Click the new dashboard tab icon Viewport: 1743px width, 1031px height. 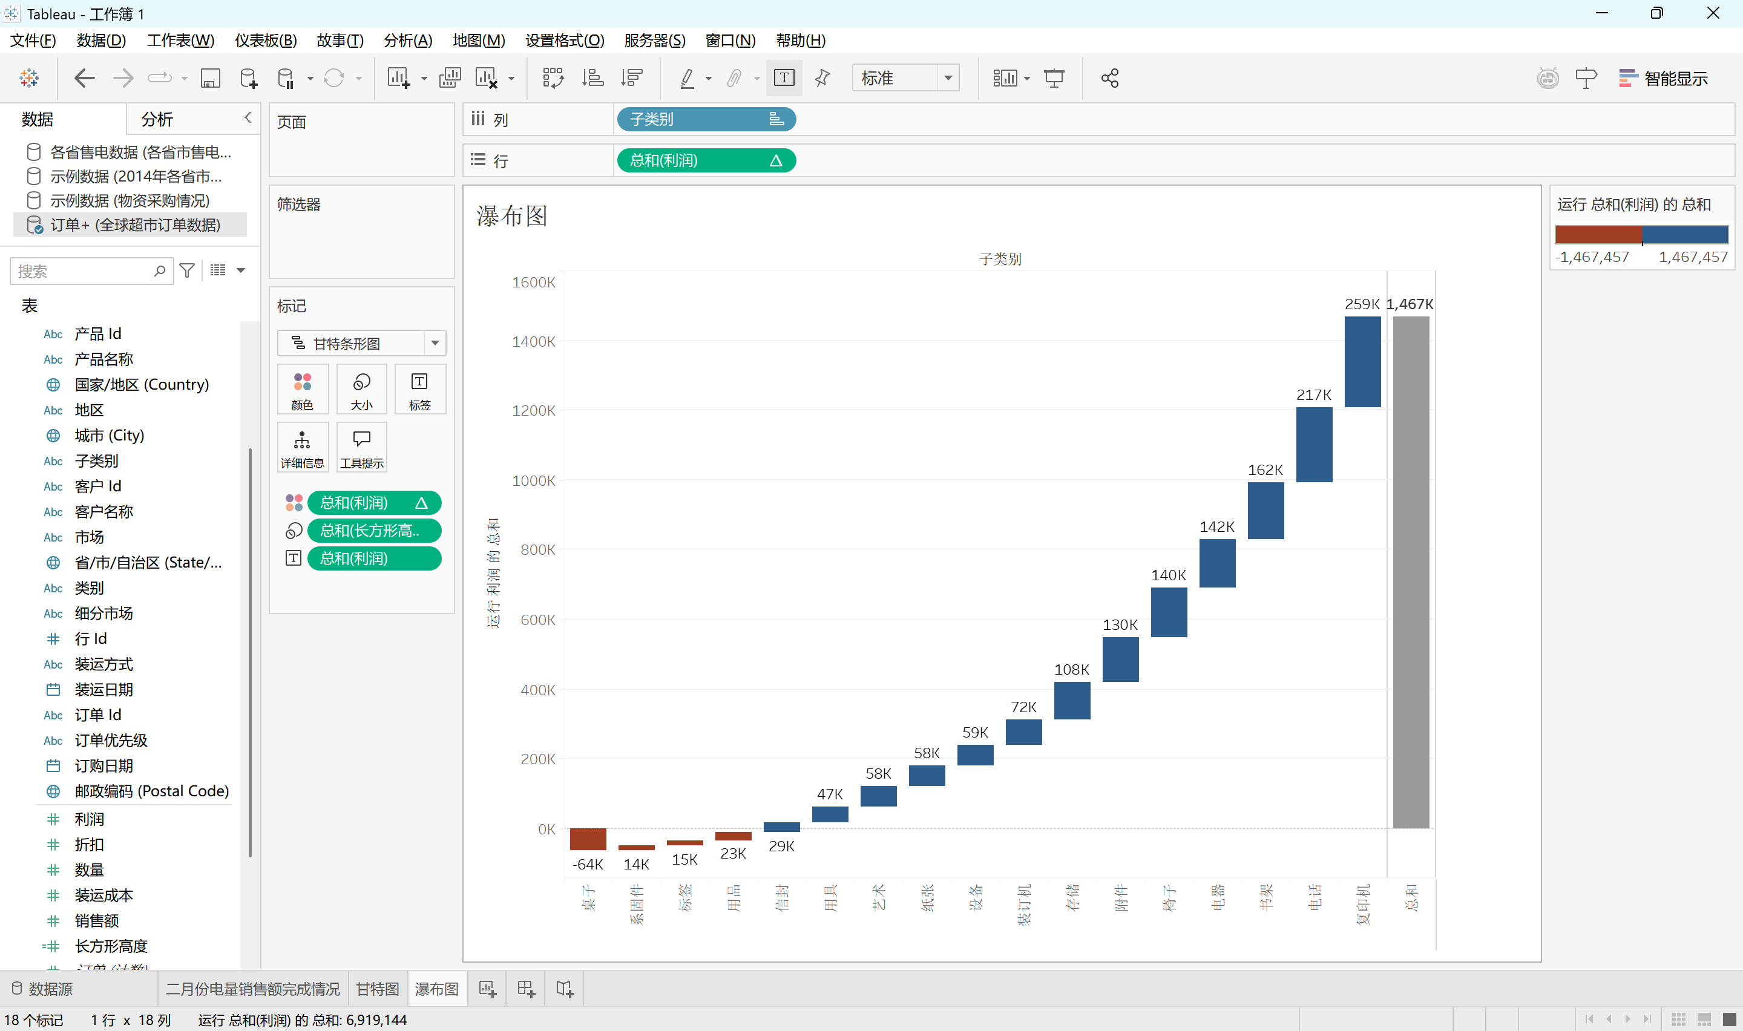coord(526,989)
